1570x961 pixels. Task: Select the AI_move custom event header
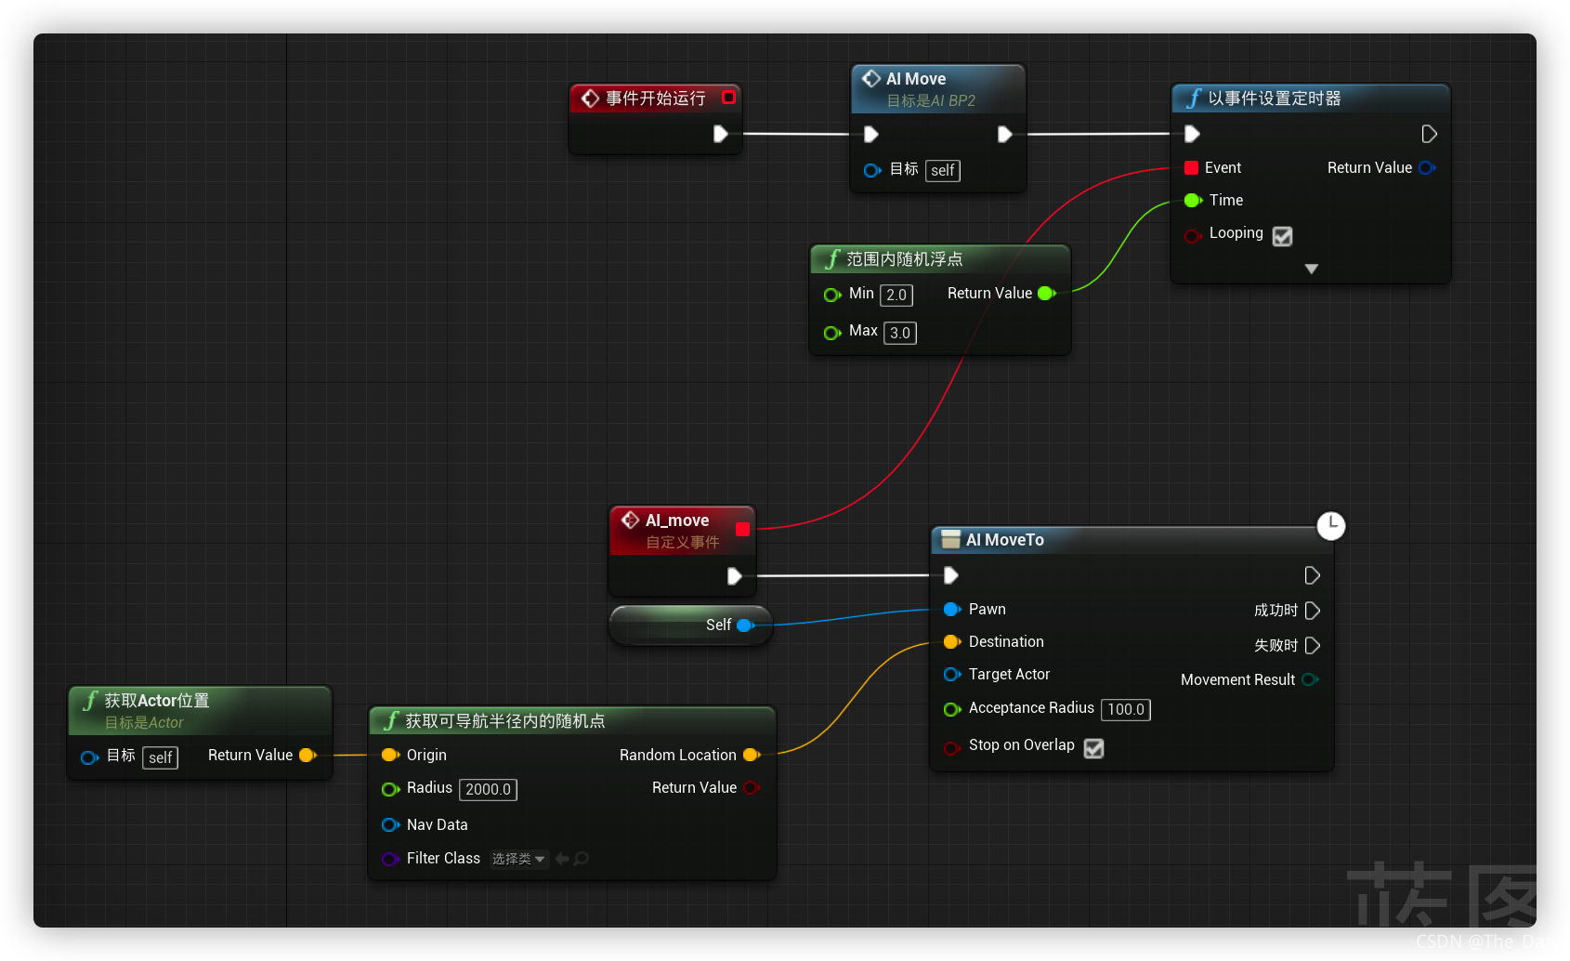coord(682,531)
